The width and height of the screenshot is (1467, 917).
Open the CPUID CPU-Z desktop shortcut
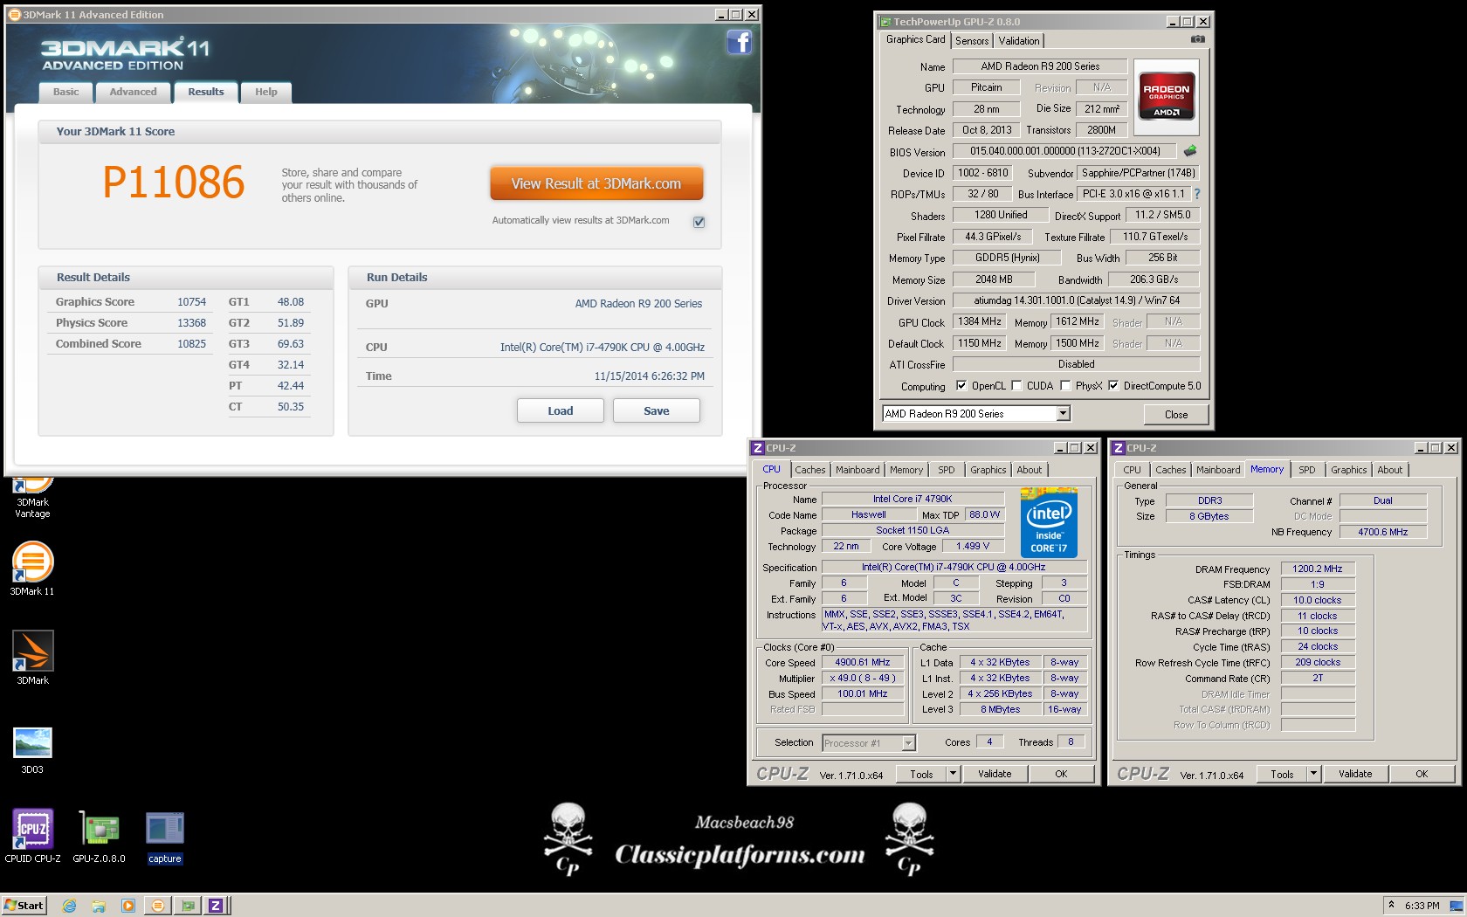[x=32, y=836]
